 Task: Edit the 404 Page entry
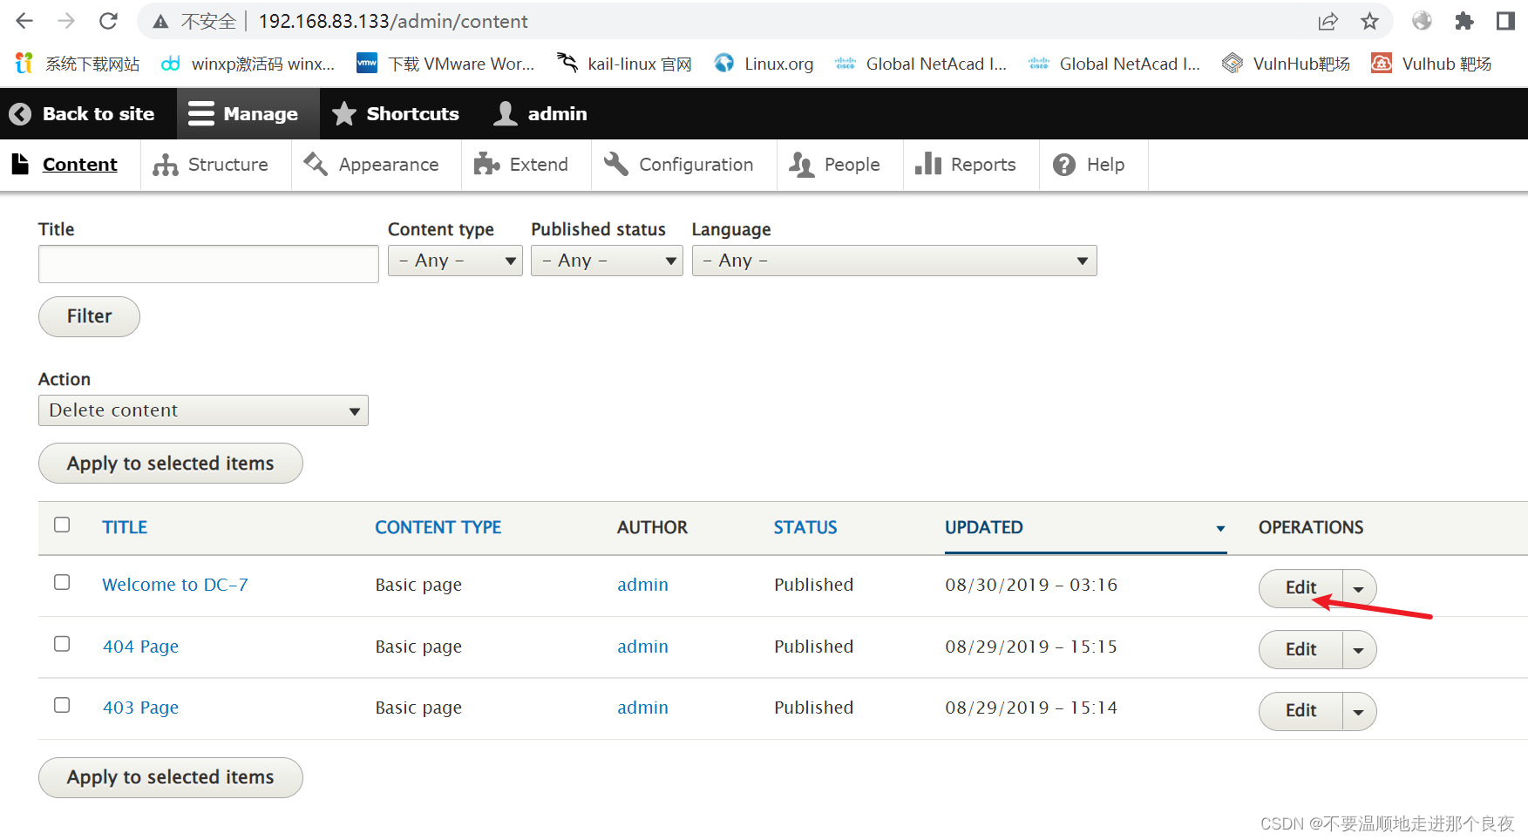pos(1300,650)
